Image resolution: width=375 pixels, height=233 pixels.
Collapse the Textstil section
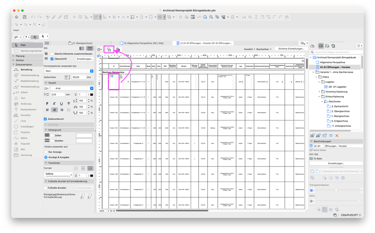click(46, 83)
